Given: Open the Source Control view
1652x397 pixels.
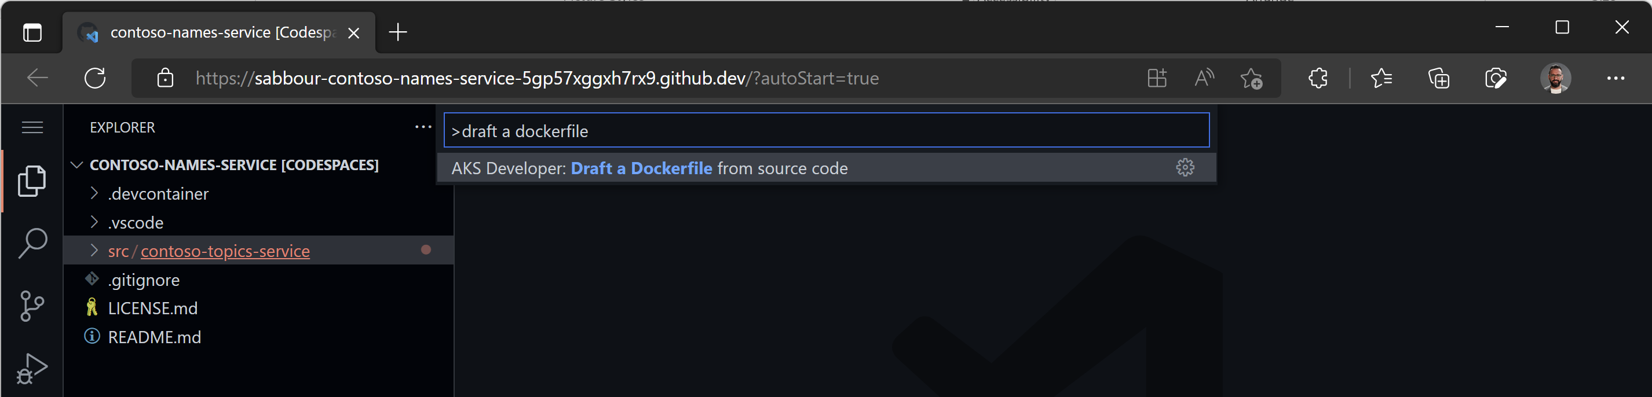Looking at the screenshot, I should pyautogui.click(x=32, y=306).
